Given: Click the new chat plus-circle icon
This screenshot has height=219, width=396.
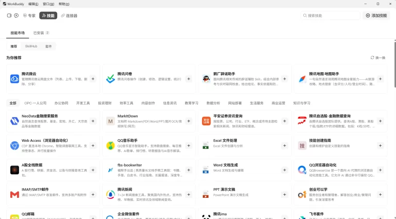Looking at the screenshot, I should coord(16,15).
